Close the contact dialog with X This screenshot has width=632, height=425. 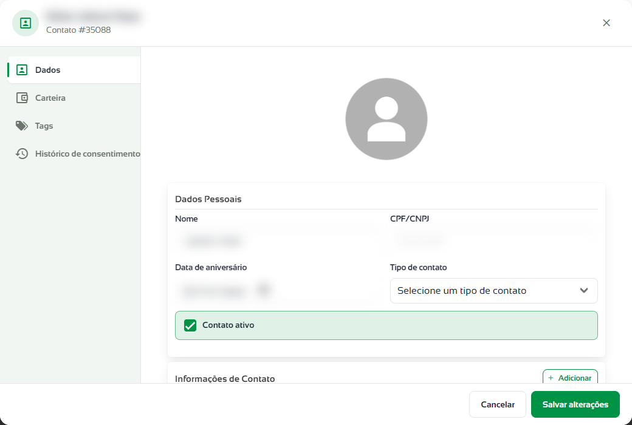click(606, 23)
